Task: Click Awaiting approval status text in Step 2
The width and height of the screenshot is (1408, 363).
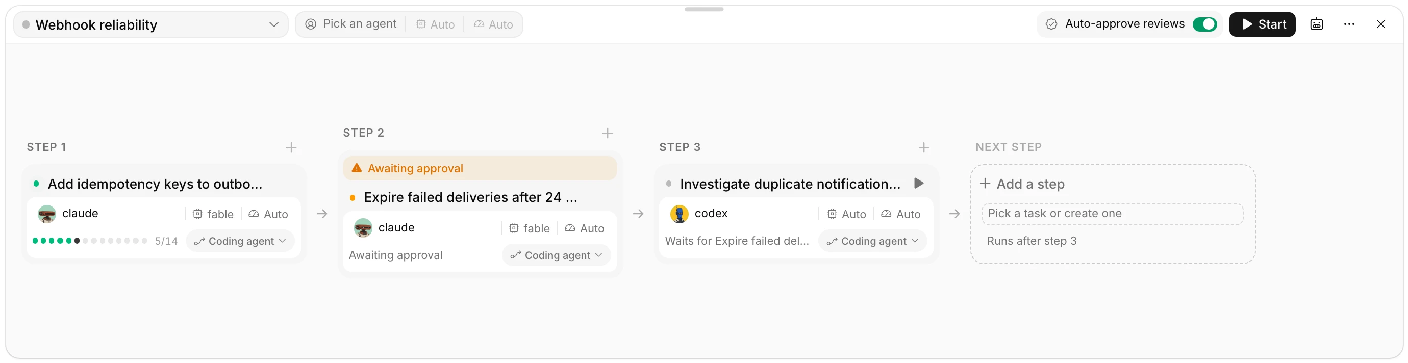Action: (395, 255)
